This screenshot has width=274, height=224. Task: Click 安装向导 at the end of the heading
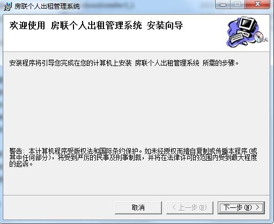[165, 25]
